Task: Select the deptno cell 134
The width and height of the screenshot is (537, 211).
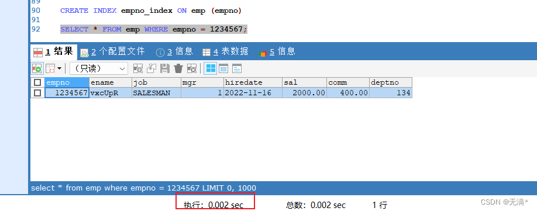Action: click(x=391, y=93)
